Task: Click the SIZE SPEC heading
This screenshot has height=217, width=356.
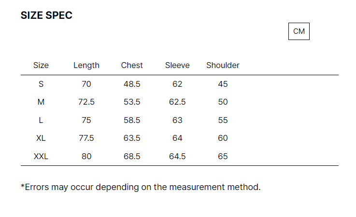Action: (46, 15)
